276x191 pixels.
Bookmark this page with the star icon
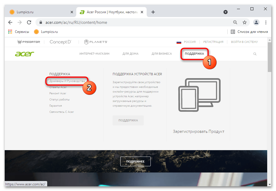[245, 22]
